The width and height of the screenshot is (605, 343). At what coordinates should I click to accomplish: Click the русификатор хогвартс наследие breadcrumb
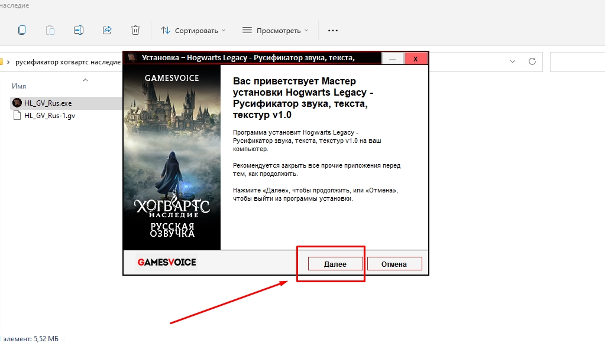tap(68, 62)
